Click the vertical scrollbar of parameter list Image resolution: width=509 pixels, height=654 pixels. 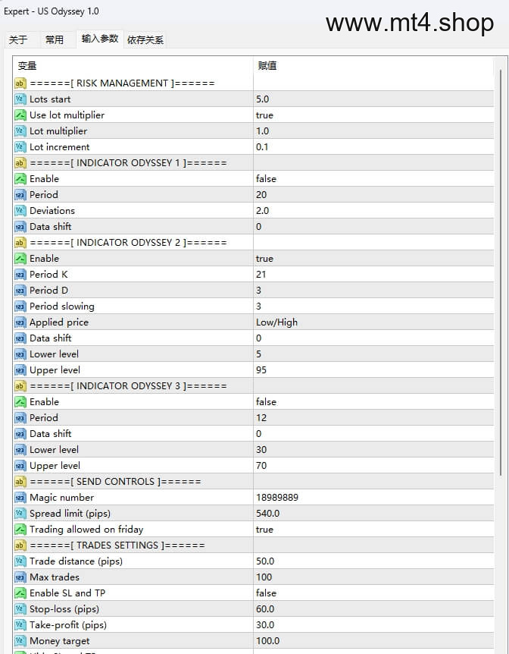pos(500,271)
